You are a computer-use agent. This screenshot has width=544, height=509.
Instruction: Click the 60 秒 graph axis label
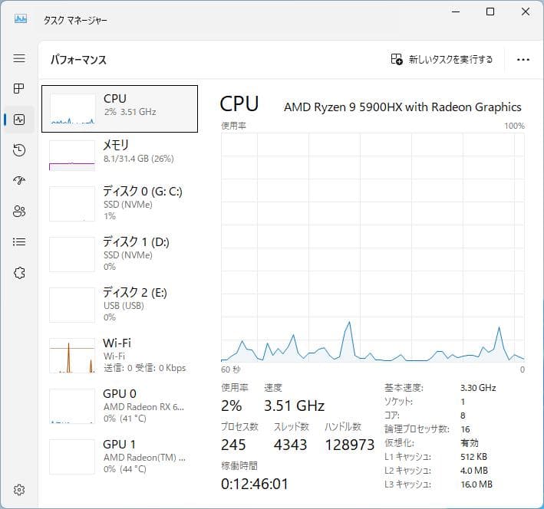pyautogui.click(x=231, y=369)
